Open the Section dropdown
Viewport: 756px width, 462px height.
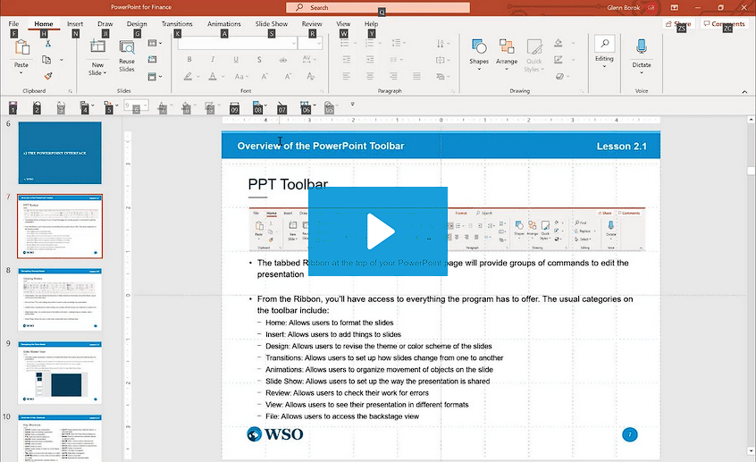point(155,76)
